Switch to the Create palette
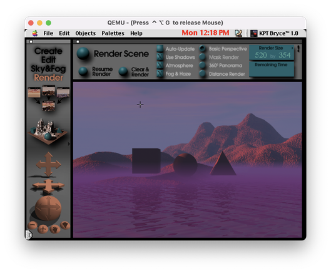The width and height of the screenshot is (331, 273). [48, 51]
